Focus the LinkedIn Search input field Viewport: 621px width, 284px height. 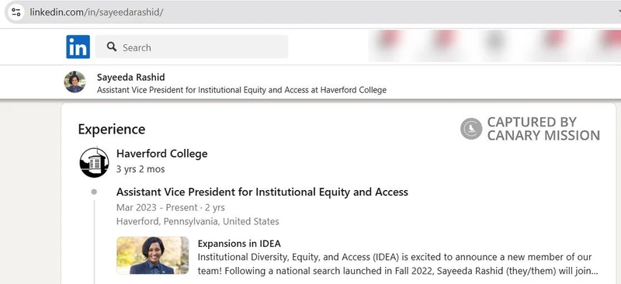pos(192,47)
